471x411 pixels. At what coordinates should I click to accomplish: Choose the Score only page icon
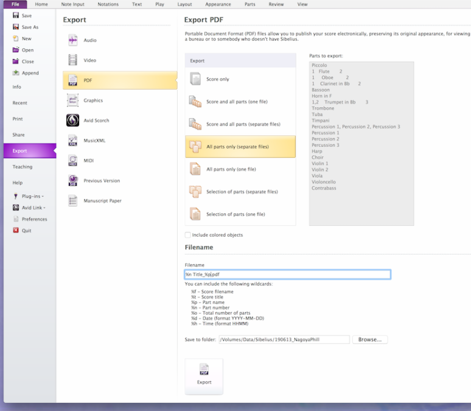pyautogui.click(x=195, y=79)
